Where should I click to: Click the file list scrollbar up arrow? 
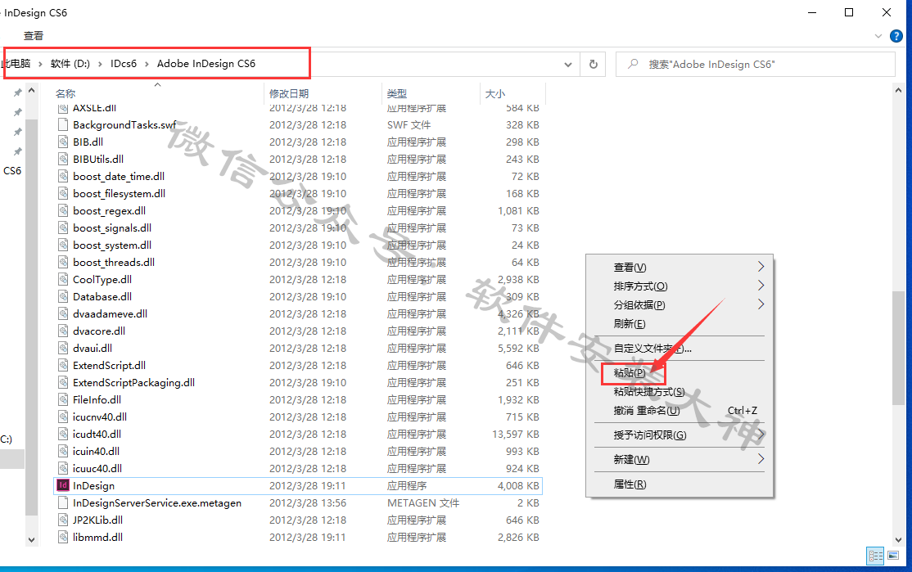click(898, 91)
